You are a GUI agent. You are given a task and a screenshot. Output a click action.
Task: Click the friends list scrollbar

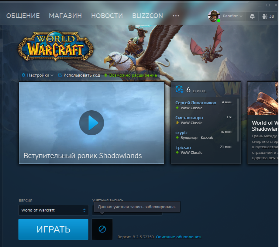pyautogui.click(x=238, y=120)
